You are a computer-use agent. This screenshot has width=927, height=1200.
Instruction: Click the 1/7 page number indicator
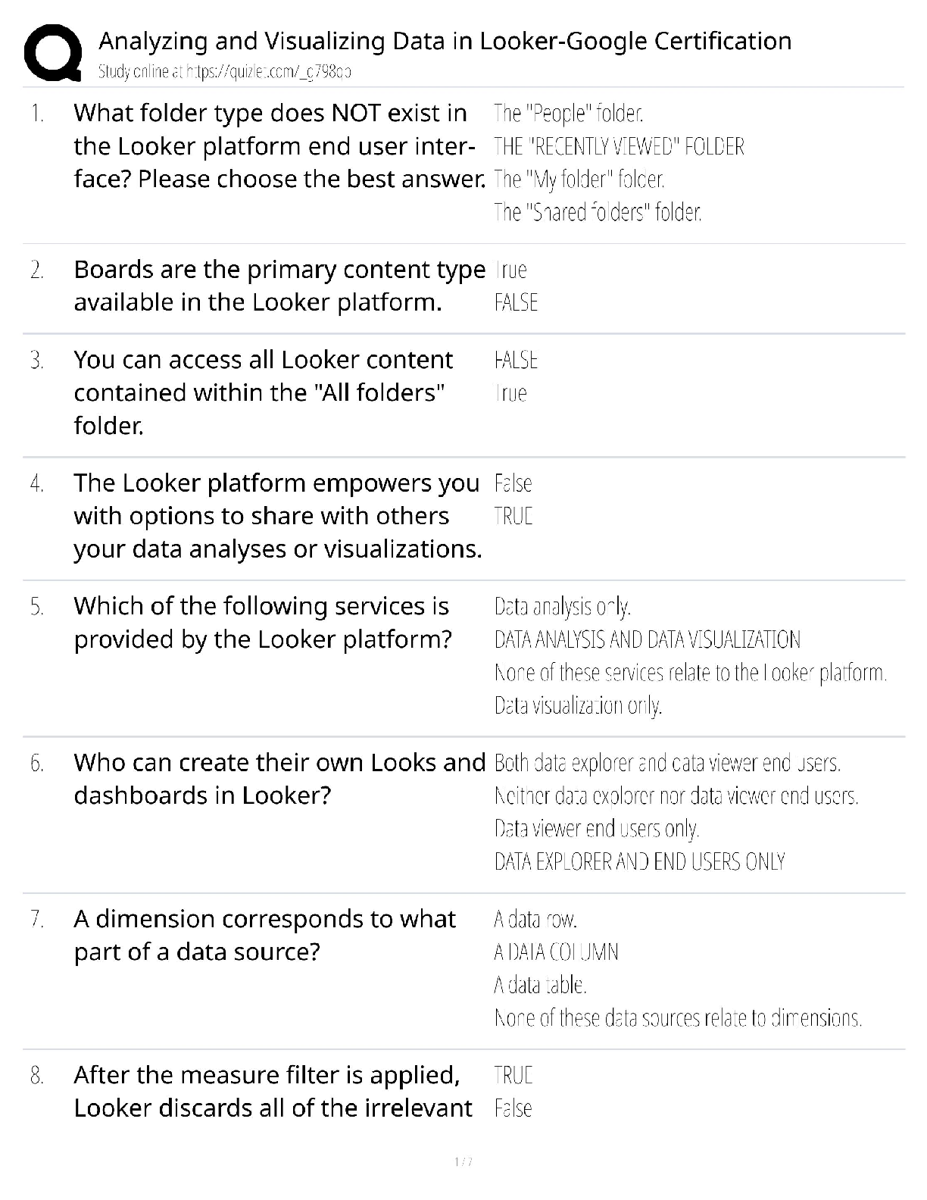click(x=463, y=1162)
